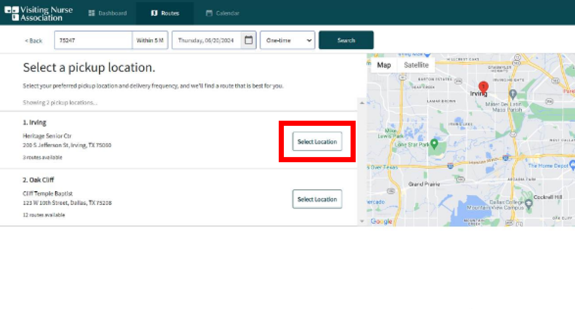Select Location for Oak Cliff pickup

click(317, 199)
